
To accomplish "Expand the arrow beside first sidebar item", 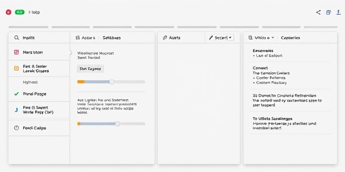I will [x=71, y=53].
